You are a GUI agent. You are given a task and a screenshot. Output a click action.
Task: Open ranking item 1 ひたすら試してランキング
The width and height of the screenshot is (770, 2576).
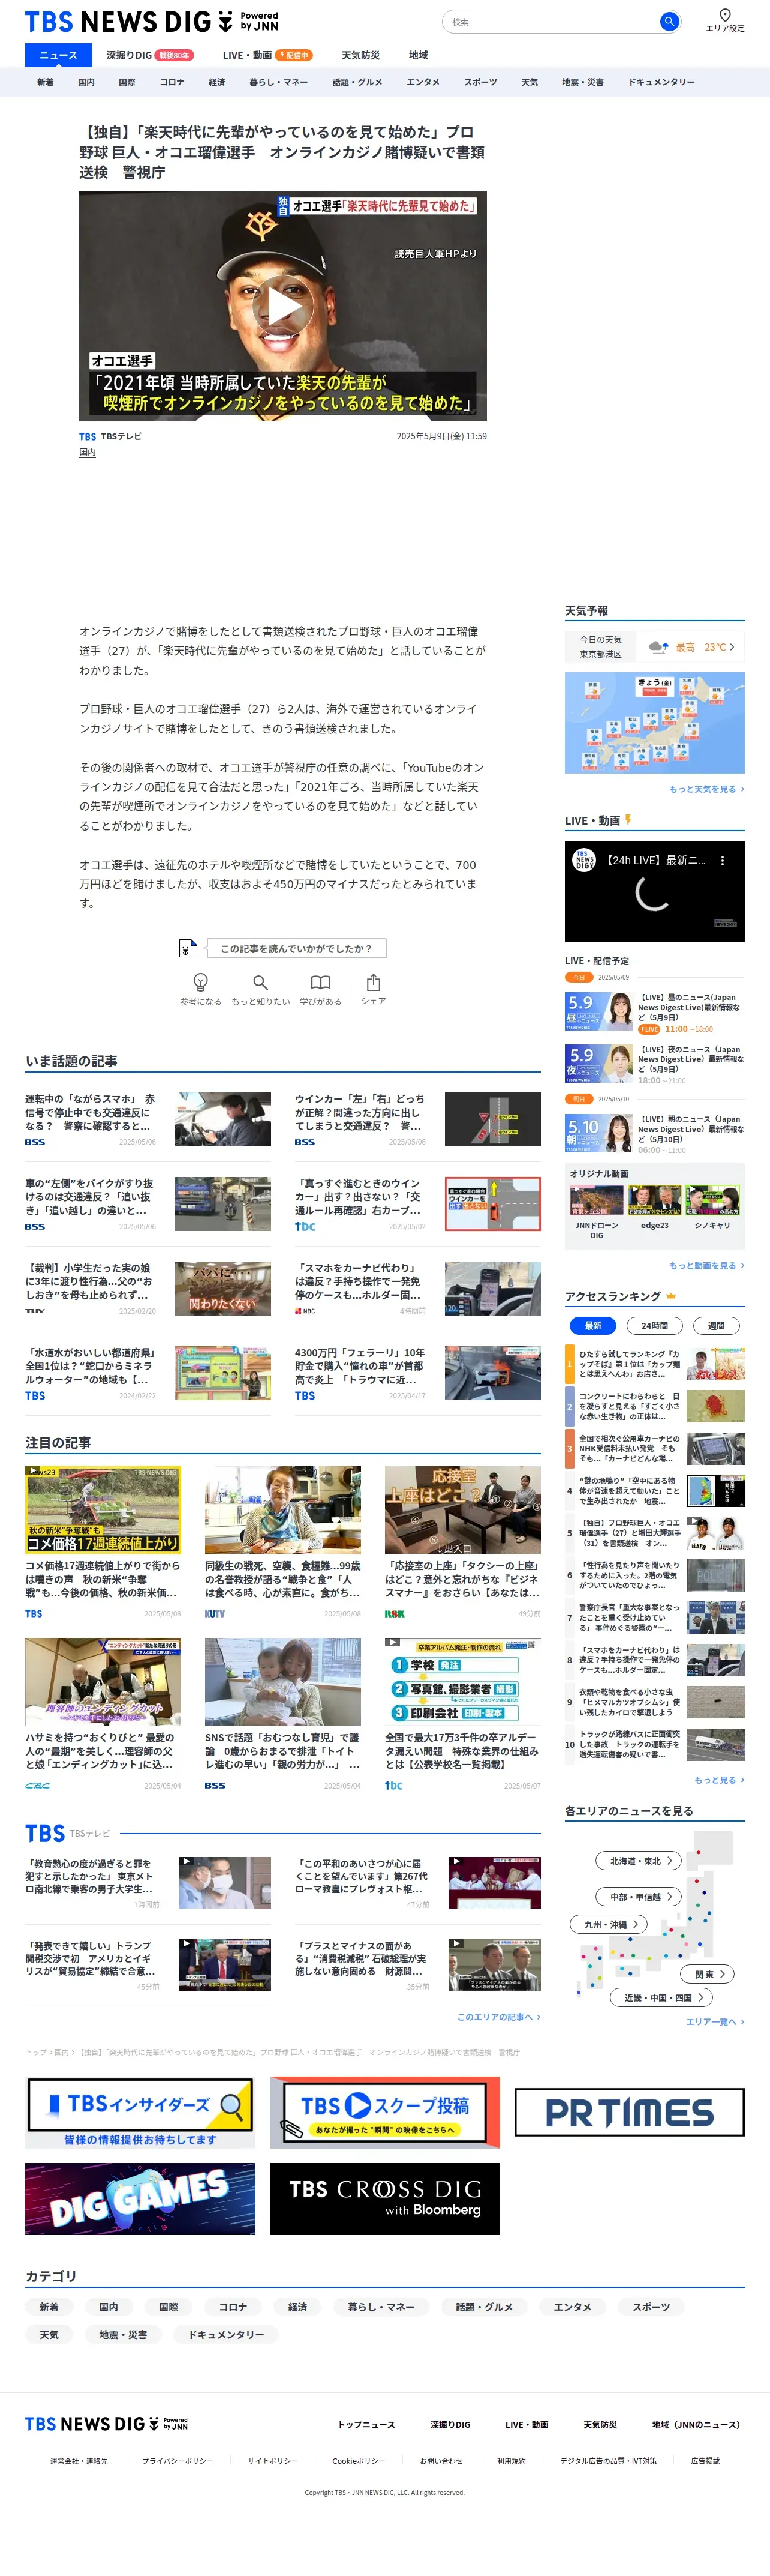click(655, 1363)
